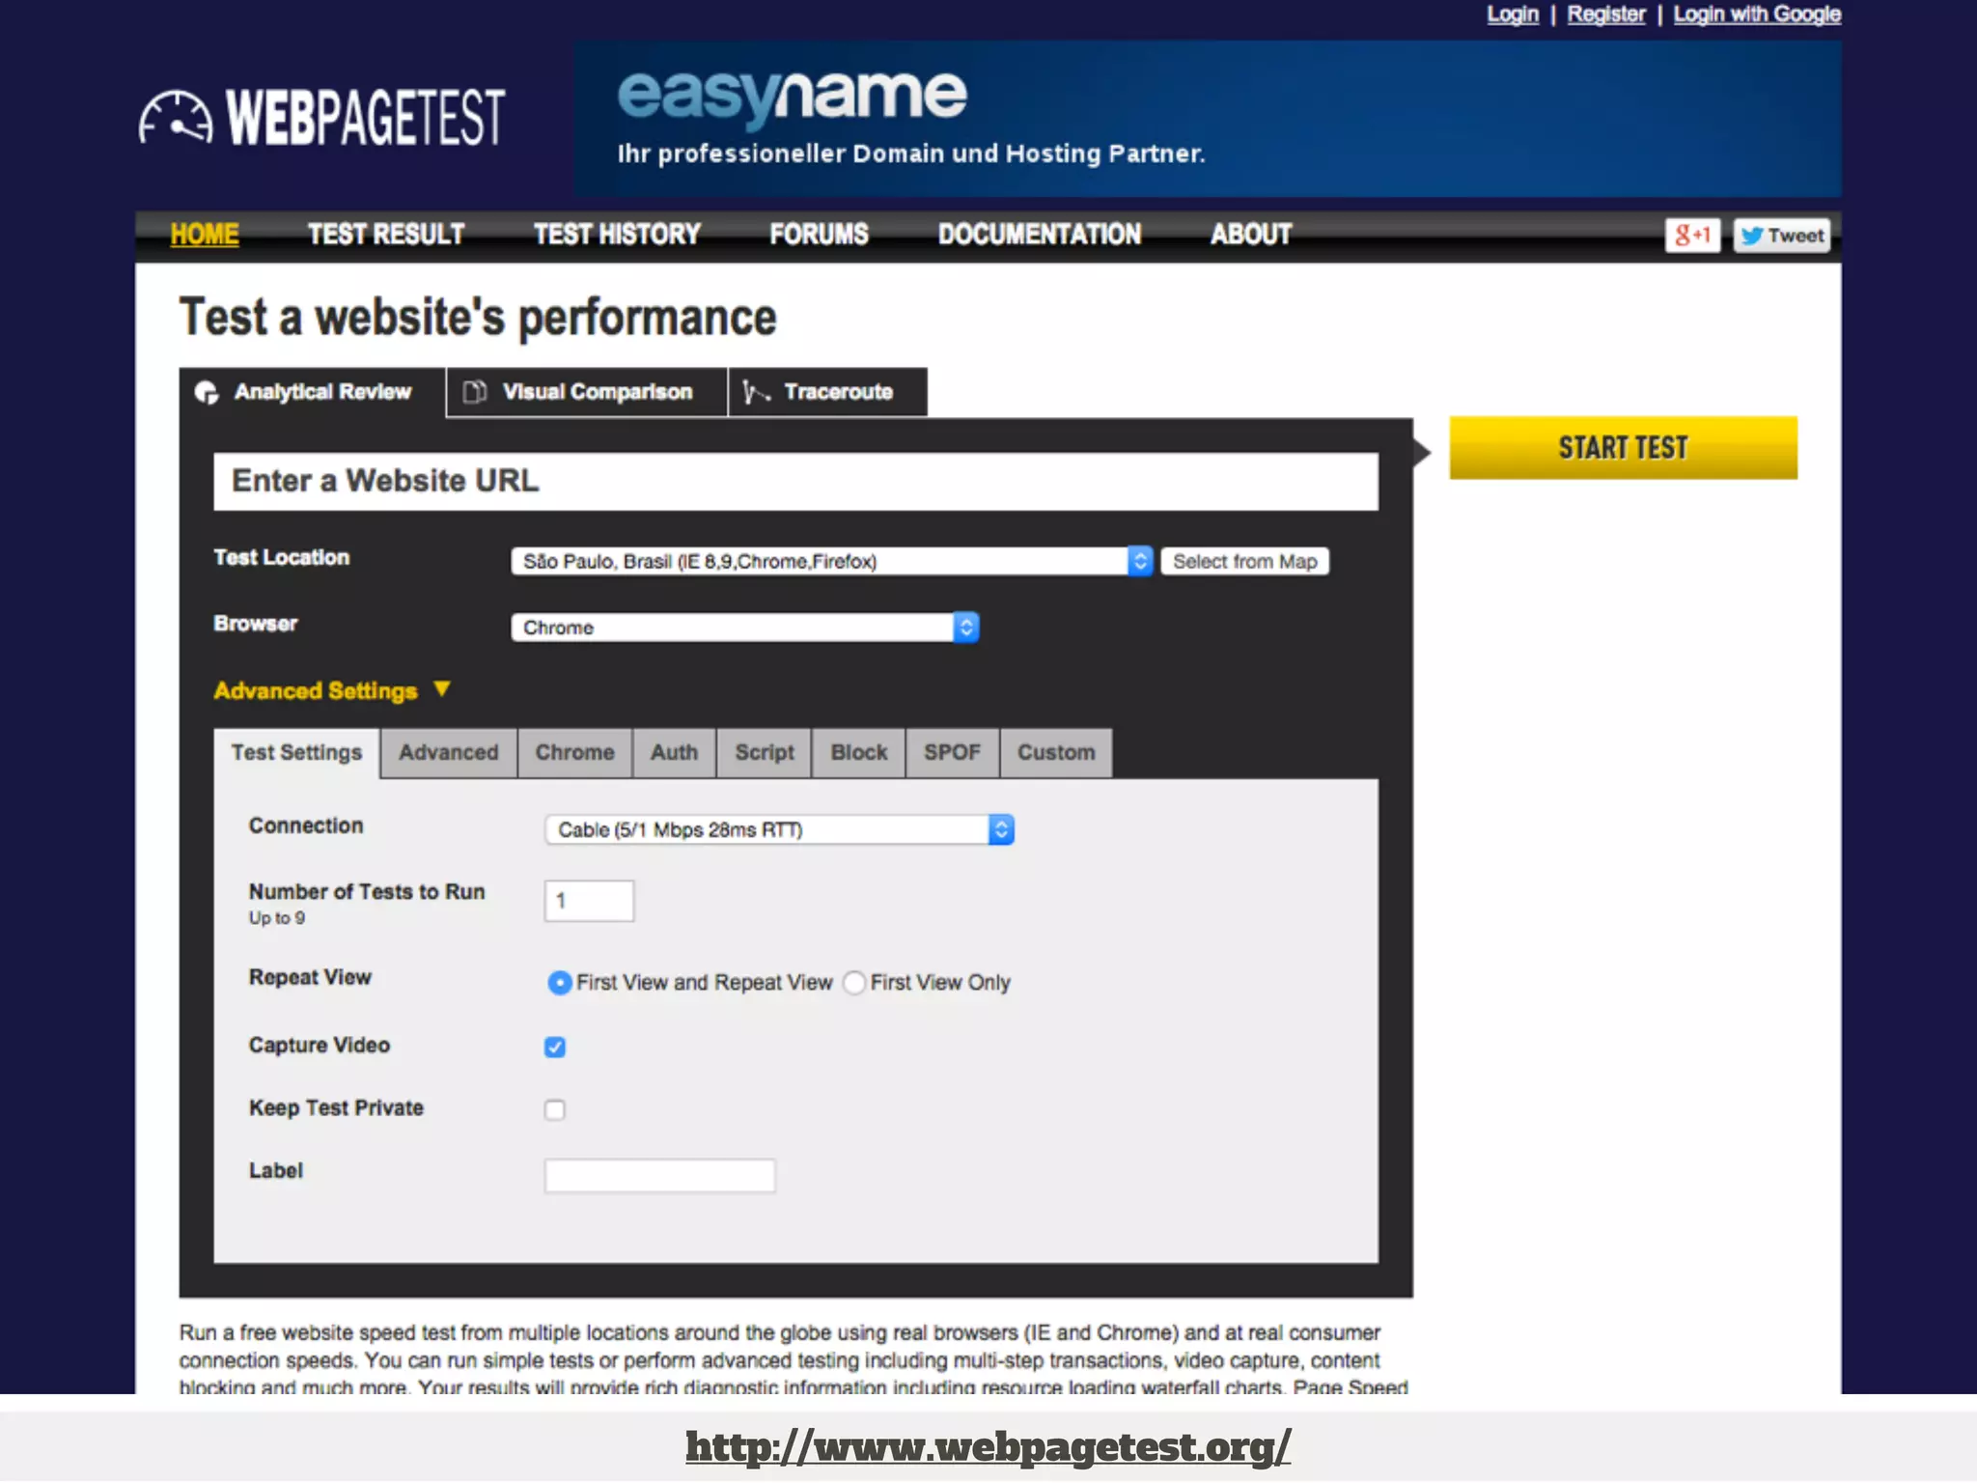Screen dimensions: 1977x1483
Task: Switch to the Script tab
Action: coord(765,753)
